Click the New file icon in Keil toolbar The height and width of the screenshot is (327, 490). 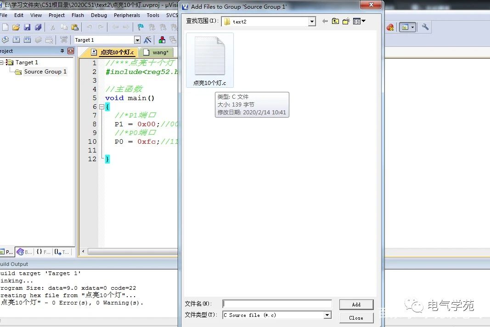tap(6, 27)
